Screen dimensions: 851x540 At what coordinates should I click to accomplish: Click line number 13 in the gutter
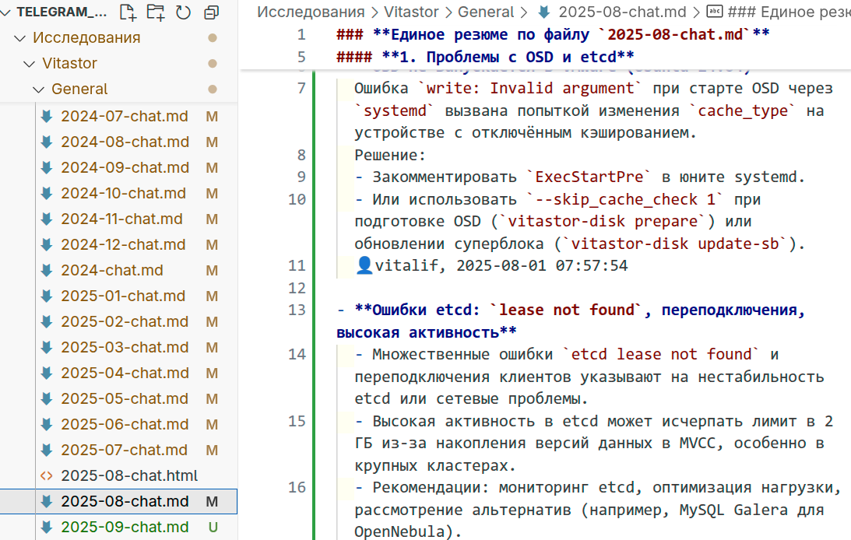tap(297, 310)
